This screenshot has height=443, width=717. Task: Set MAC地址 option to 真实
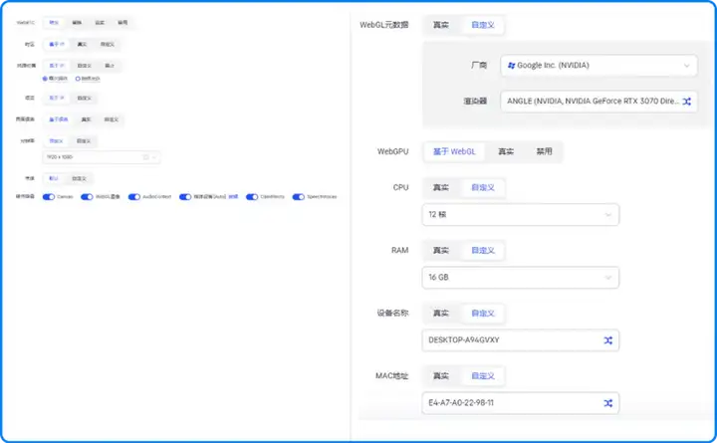click(441, 375)
